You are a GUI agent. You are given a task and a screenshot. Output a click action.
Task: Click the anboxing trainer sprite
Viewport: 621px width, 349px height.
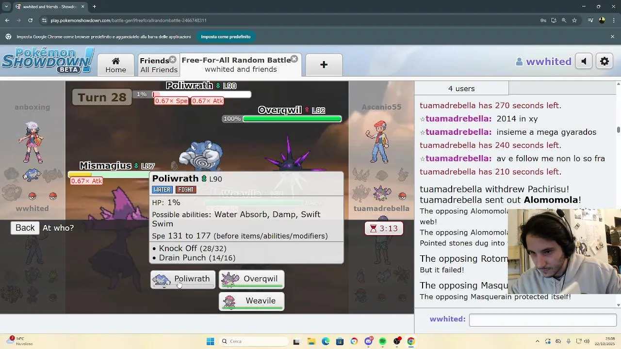(x=32, y=143)
